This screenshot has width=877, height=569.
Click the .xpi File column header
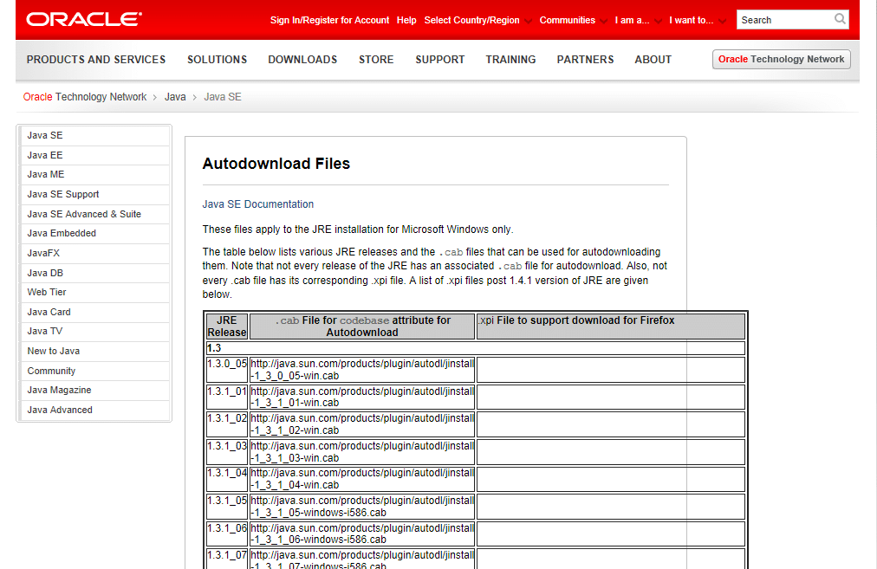click(611, 327)
